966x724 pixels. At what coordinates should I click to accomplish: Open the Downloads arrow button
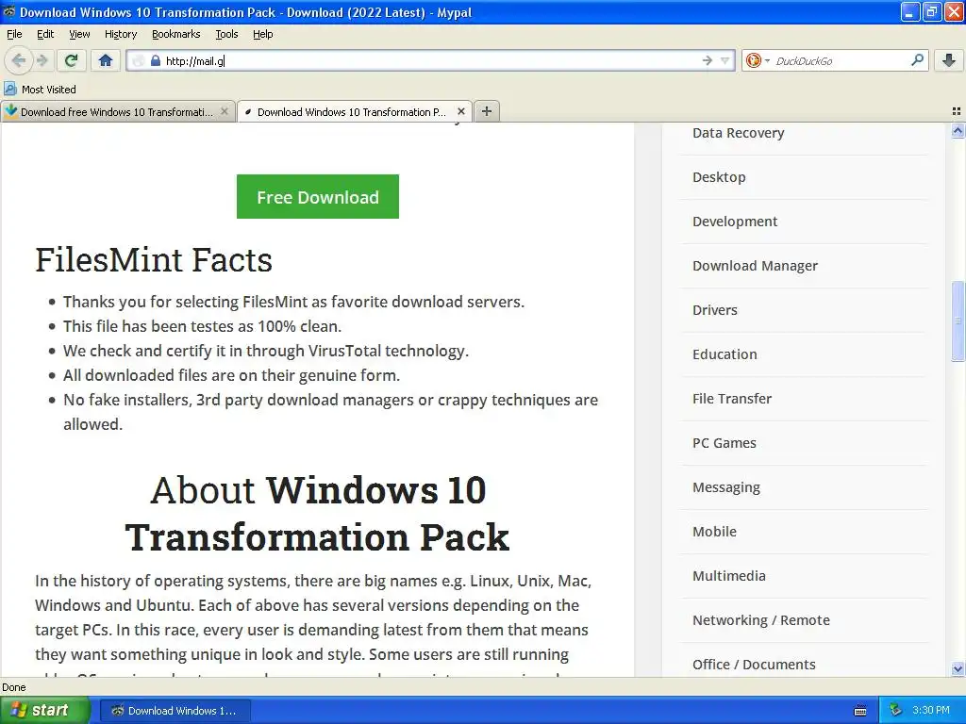[x=949, y=60]
